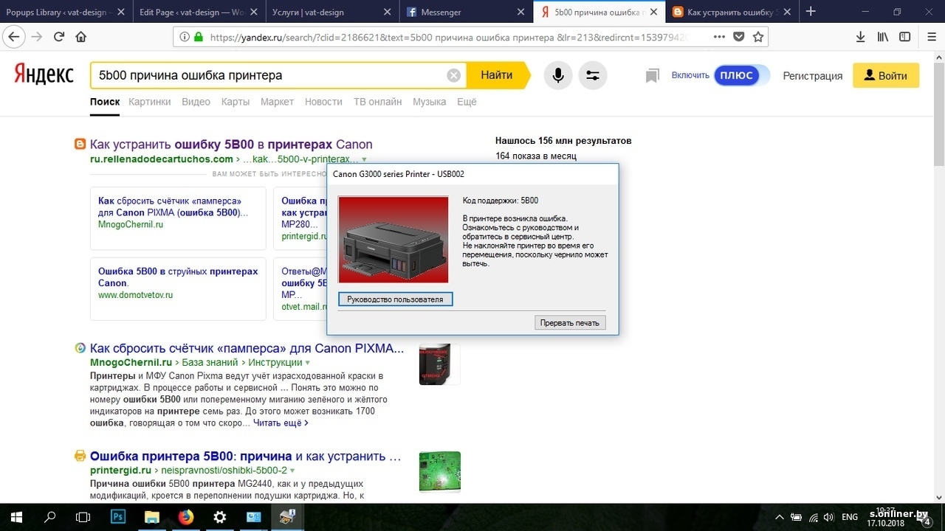Click 'Руководство пользователя' in printer dialog
945x531 pixels.
pos(395,299)
